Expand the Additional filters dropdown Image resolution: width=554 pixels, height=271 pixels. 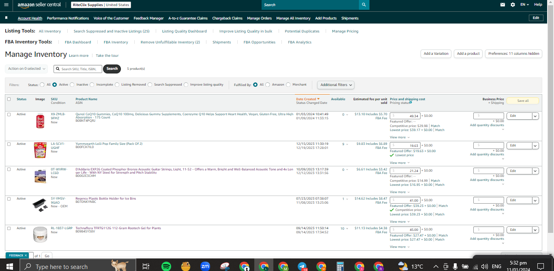[x=336, y=85]
